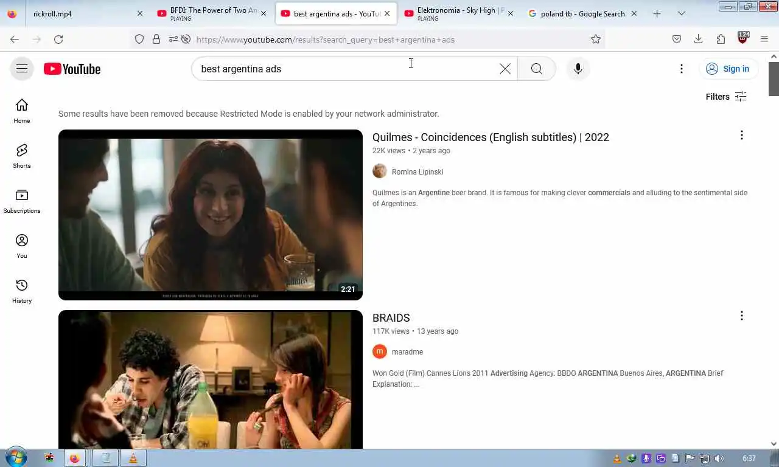
Task: Open Shorts from the sidebar
Action: (22, 156)
